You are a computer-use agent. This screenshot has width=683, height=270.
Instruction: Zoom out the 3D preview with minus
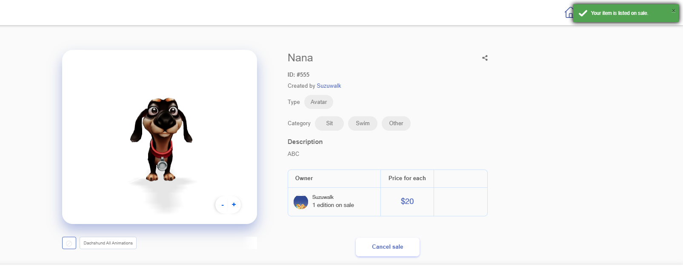click(223, 205)
